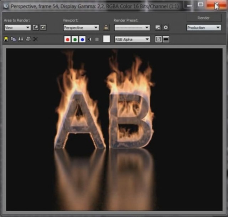Toggle the red channel display
The width and height of the screenshot is (228, 217).
pos(67,40)
